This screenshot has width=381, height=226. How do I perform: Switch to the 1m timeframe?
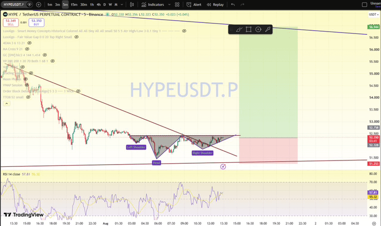50,5
